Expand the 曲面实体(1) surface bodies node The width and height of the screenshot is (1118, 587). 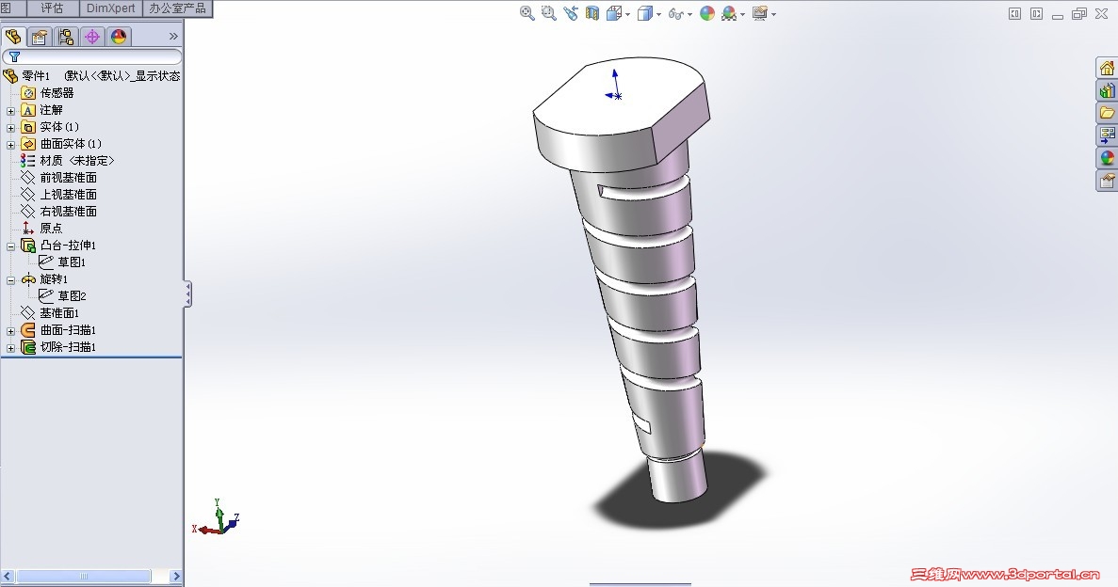pos(10,145)
